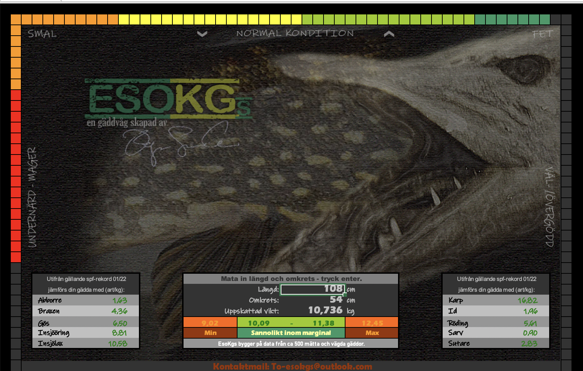Click the minimum weight value 9,02
583x371 pixels.
click(210, 323)
